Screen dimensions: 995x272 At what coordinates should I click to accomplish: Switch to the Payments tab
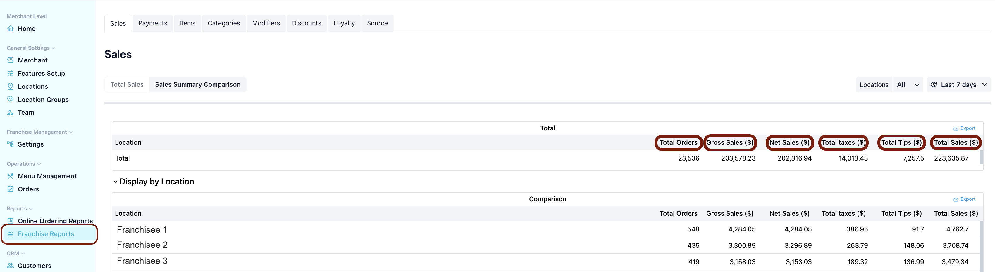pos(153,23)
